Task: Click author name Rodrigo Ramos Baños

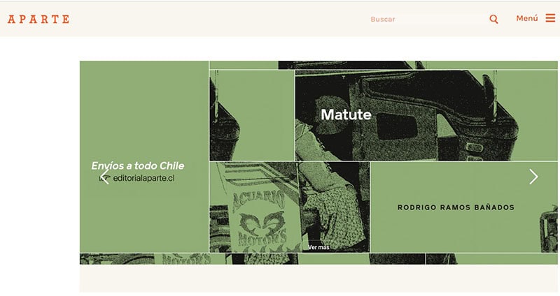Action: click(456, 207)
